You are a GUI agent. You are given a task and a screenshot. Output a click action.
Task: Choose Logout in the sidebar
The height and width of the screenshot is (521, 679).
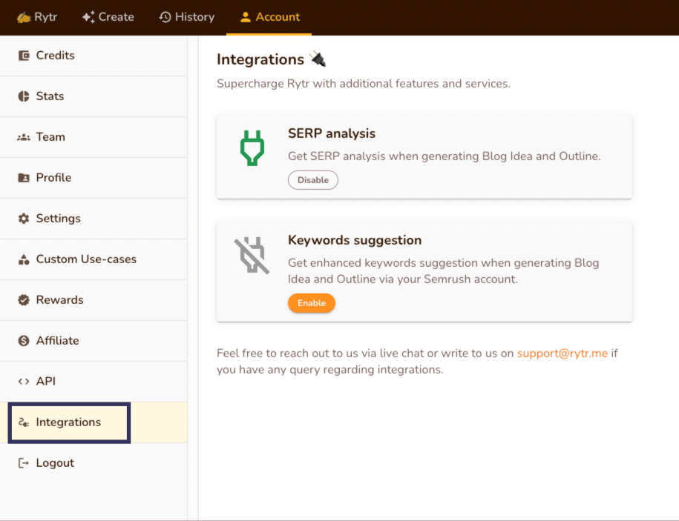(94, 463)
